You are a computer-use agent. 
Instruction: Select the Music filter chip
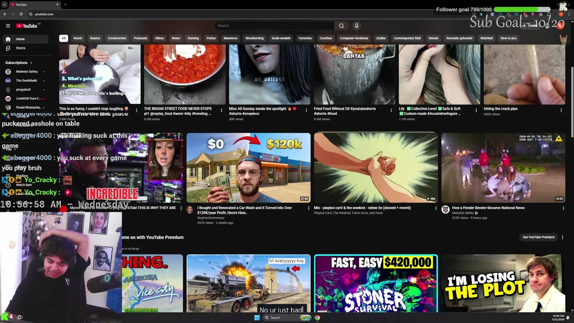coord(78,38)
